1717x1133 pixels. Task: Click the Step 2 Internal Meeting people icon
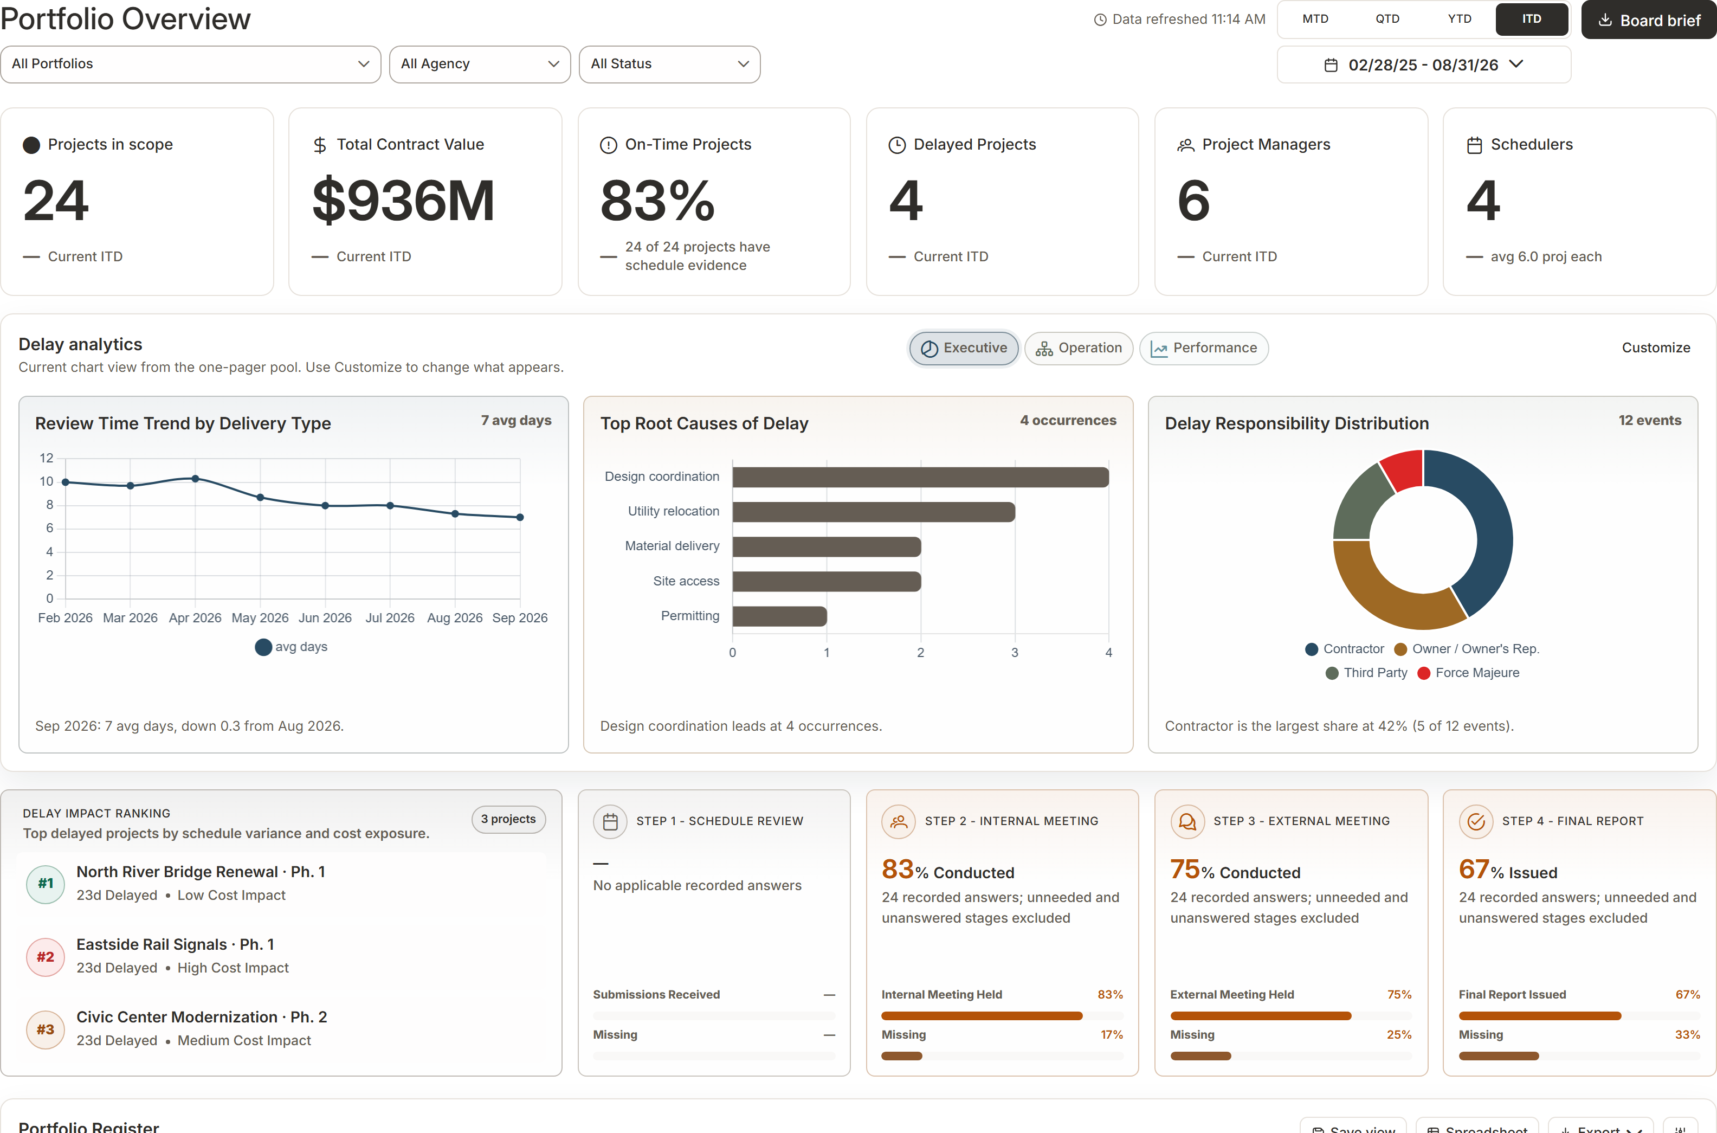tap(899, 822)
